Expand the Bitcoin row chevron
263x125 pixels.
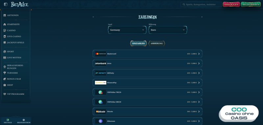click(199, 112)
